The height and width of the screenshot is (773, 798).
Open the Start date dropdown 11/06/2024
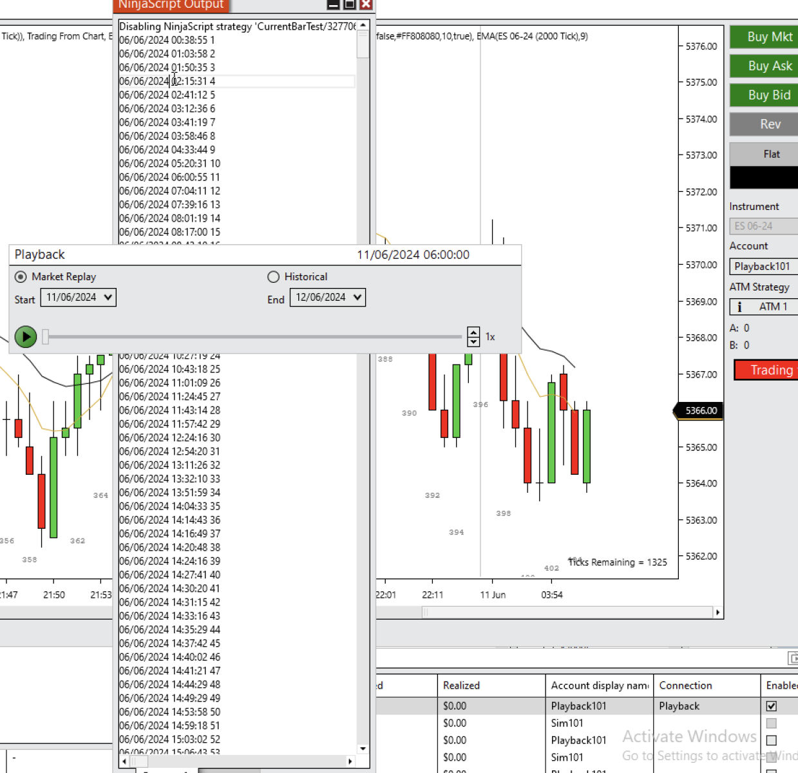79,298
